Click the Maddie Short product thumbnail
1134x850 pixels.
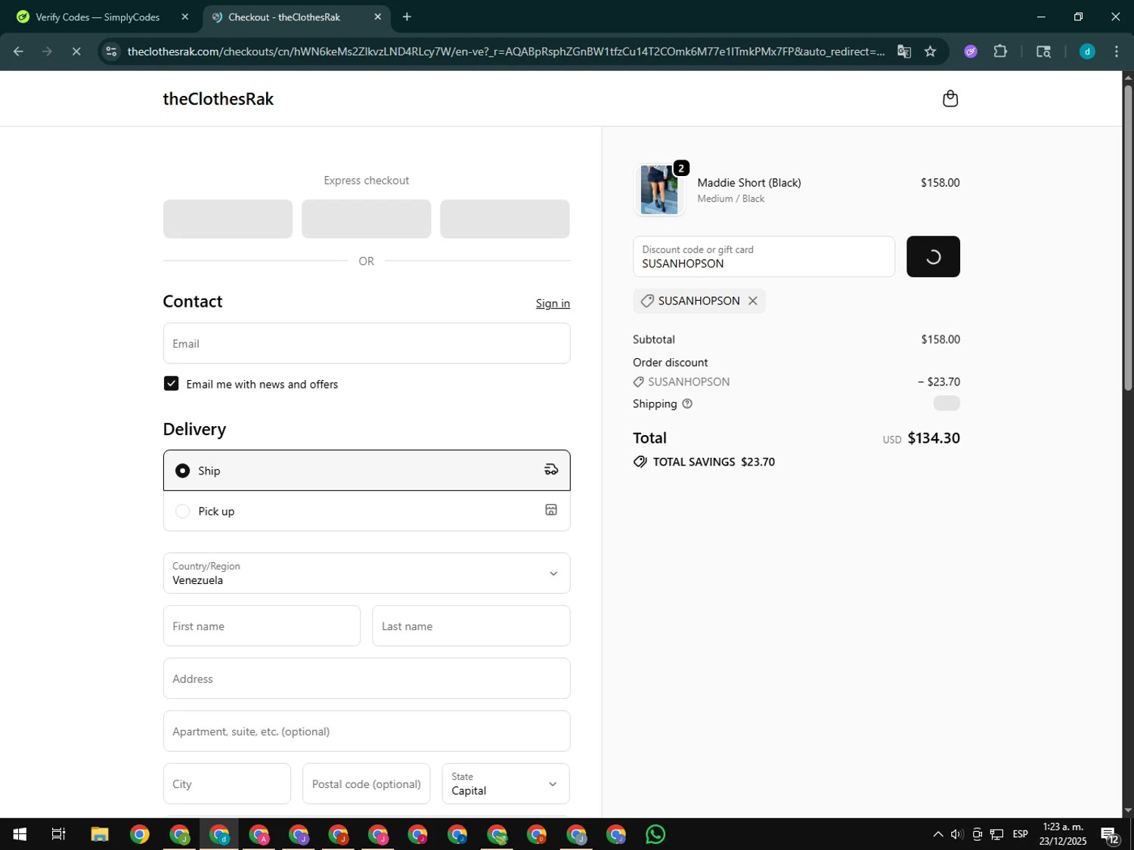tap(659, 190)
